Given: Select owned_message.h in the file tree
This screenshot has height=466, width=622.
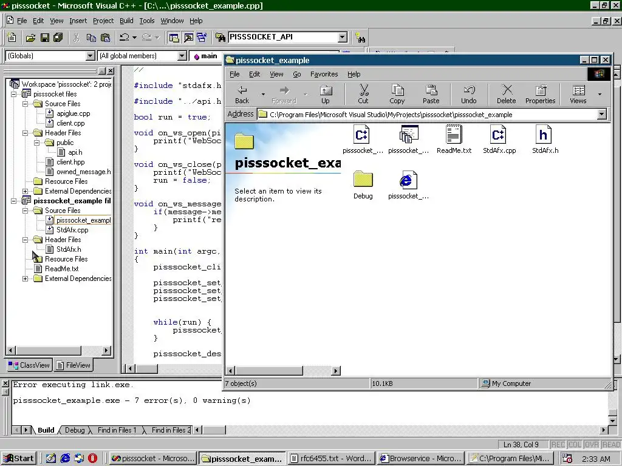Looking at the screenshot, I should pyautogui.click(x=84, y=172).
